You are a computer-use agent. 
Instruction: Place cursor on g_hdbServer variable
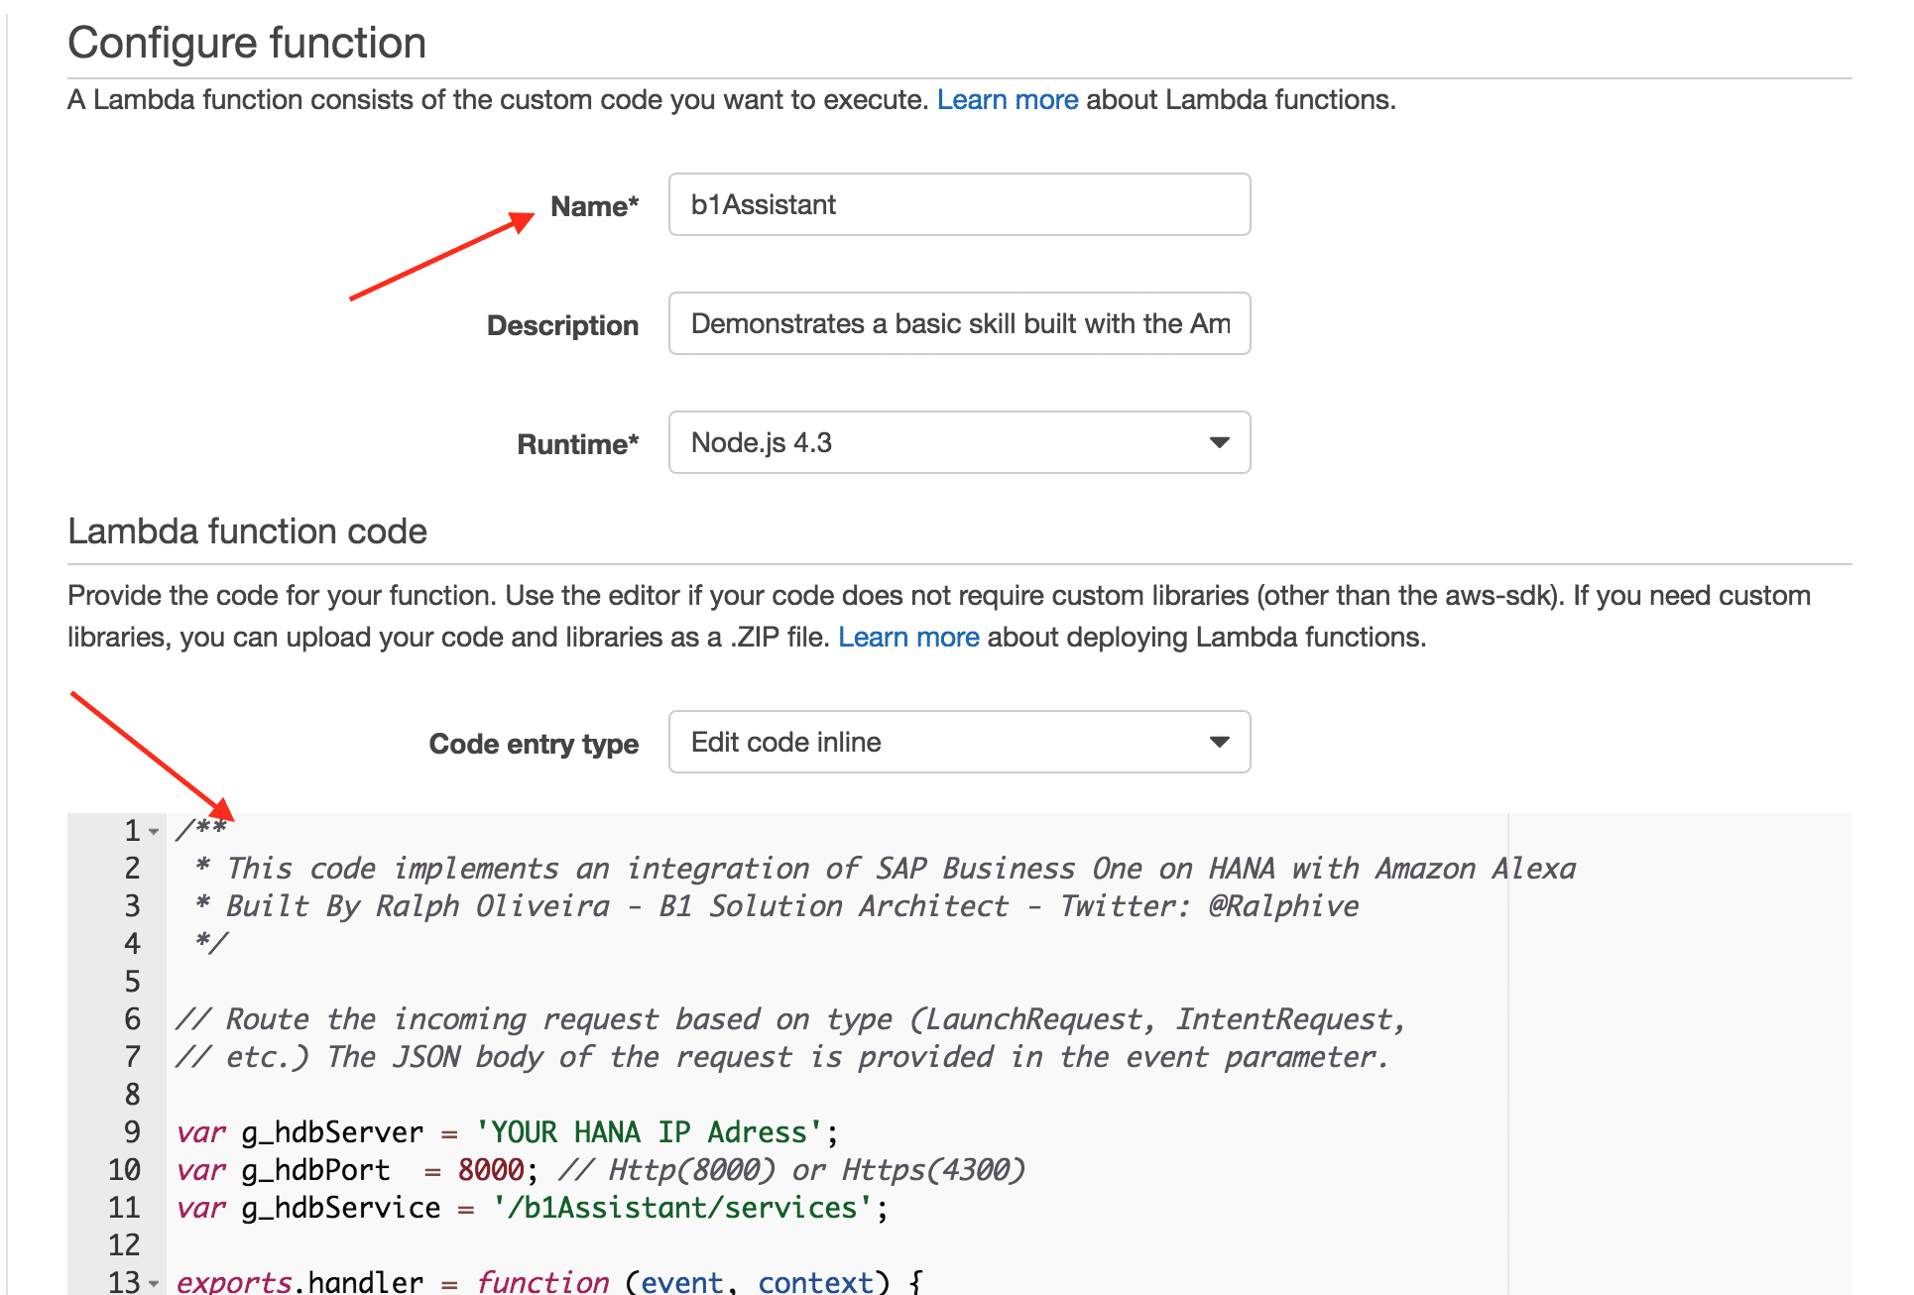pos(331,1132)
